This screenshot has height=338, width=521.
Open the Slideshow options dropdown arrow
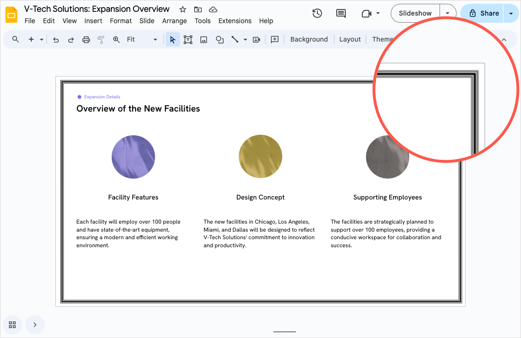coord(448,13)
